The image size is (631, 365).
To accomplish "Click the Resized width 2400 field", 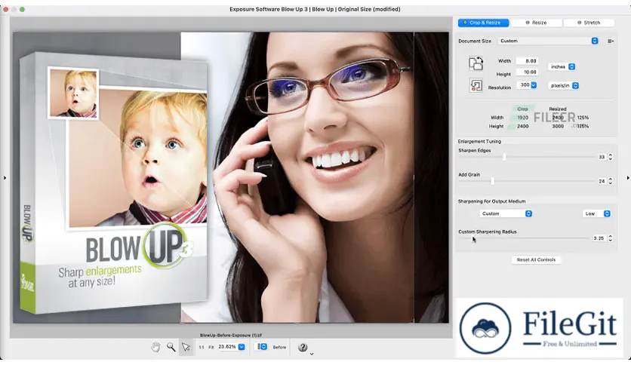I will coord(558,118).
